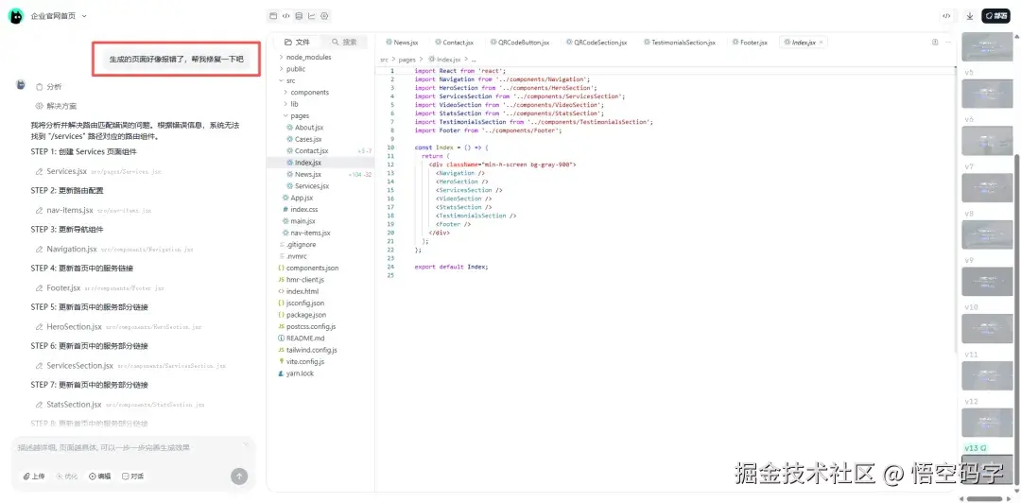
Task: Switch to the 文件 files tab
Action: point(297,42)
